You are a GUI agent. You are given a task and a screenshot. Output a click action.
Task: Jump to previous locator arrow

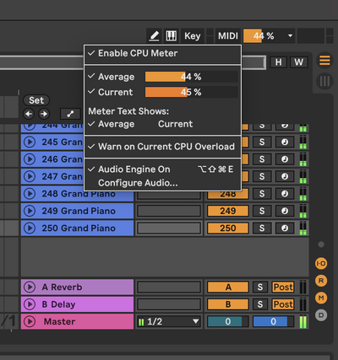pos(29,114)
